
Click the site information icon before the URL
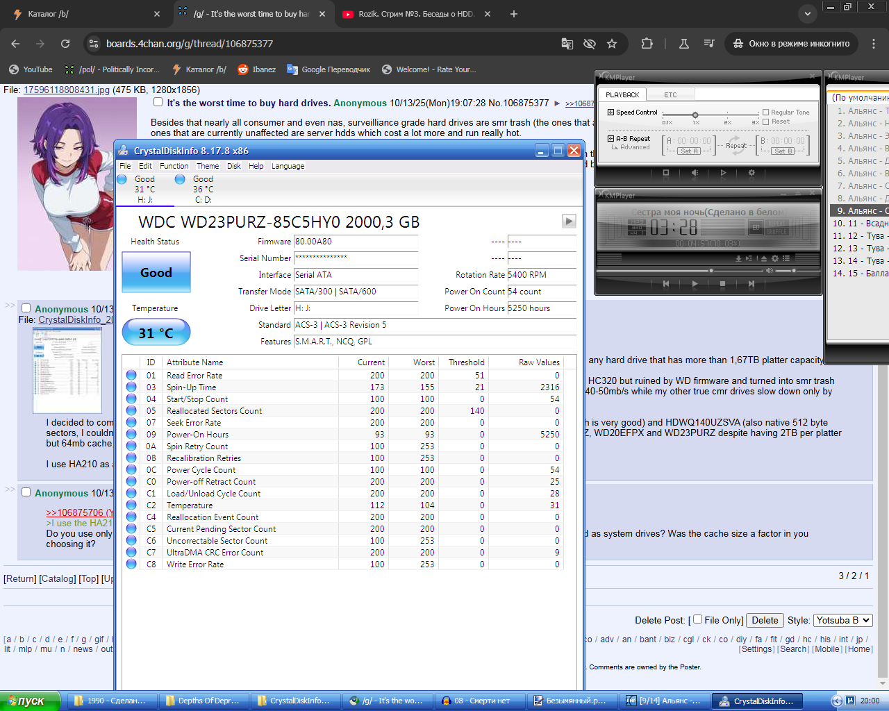pos(93,44)
